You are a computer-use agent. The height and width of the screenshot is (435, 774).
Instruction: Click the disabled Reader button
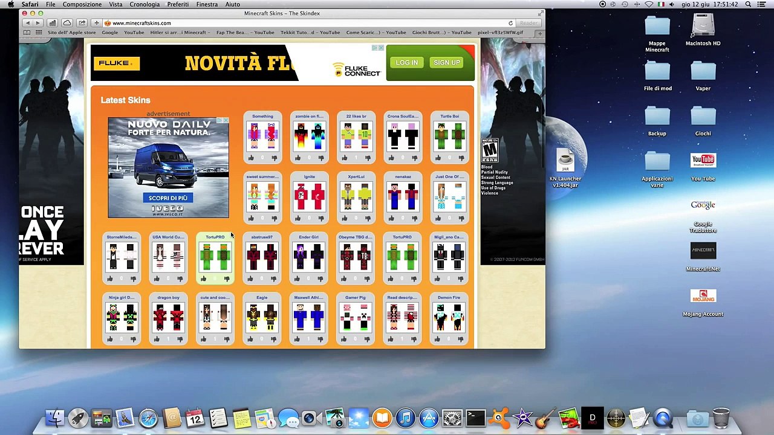[528, 23]
